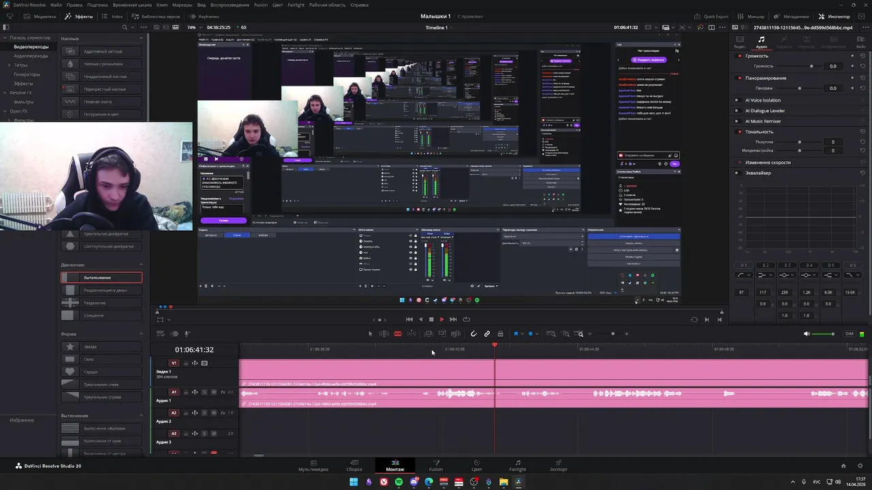Image resolution: width=872 pixels, height=490 pixels.
Task: Open the Маркеры menu
Action: [x=183, y=5]
